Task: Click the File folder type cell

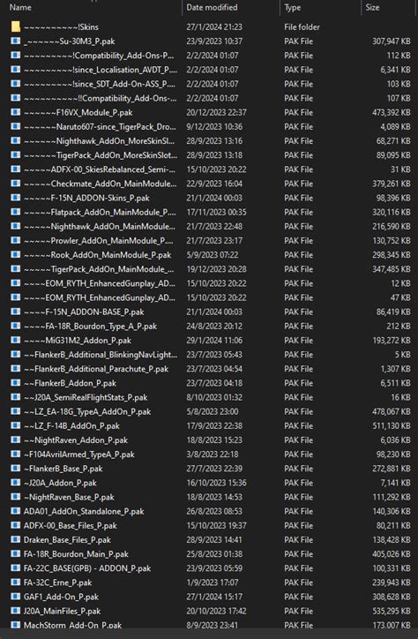Action: coord(302,26)
